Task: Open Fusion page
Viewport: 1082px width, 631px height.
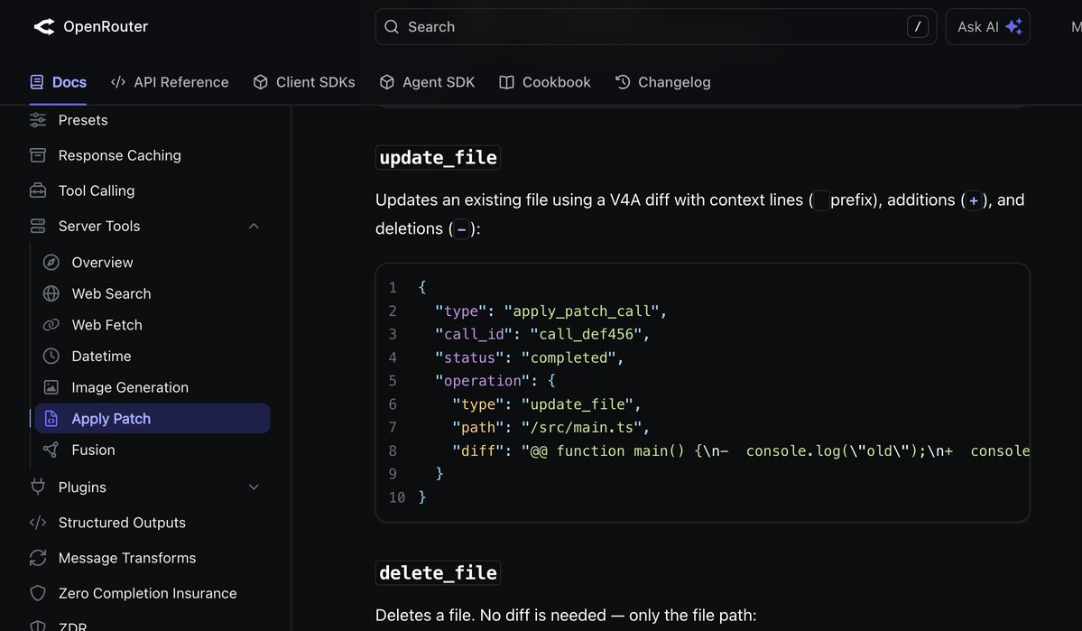Action: (93, 450)
